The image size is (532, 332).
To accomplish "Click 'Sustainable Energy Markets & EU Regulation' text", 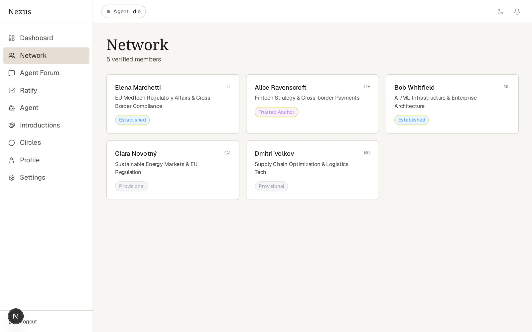I will pyautogui.click(x=156, y=168).
